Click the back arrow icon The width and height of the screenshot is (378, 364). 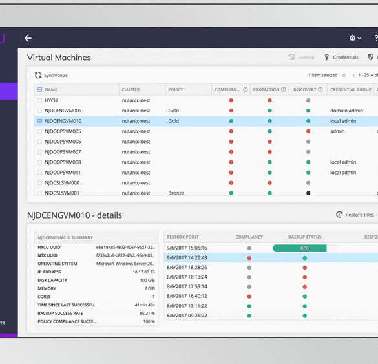28,38
